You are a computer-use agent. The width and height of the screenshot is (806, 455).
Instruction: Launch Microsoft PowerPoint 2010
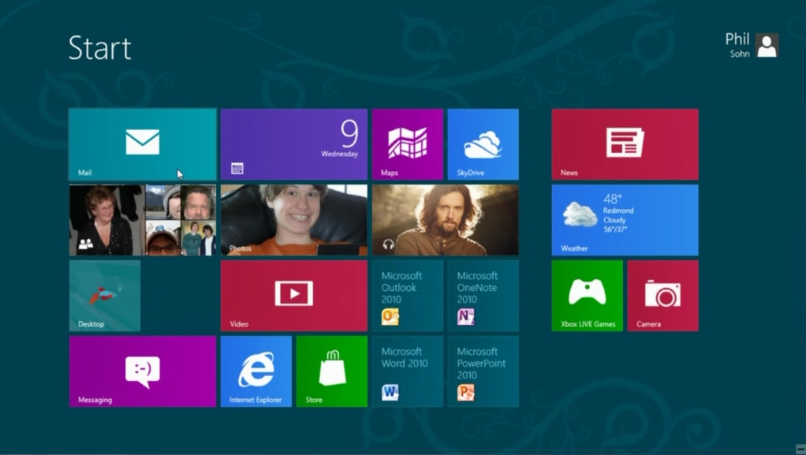[x=483, y=371]
